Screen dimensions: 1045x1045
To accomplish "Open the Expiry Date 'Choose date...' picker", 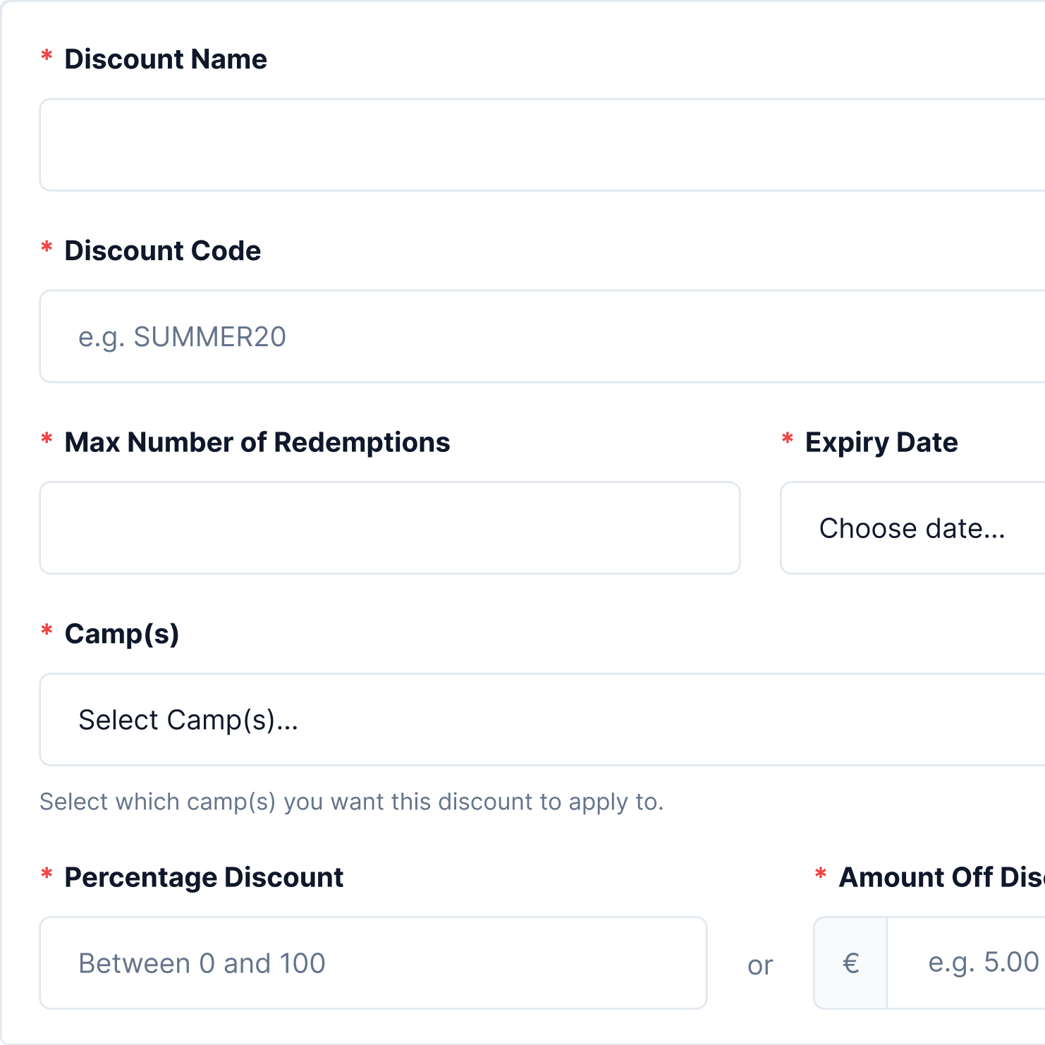I will (x=912, y=528).
